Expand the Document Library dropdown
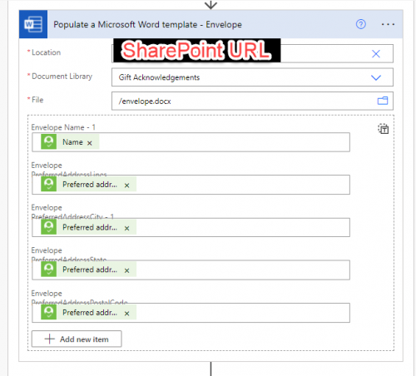 (x=376, y=77)
